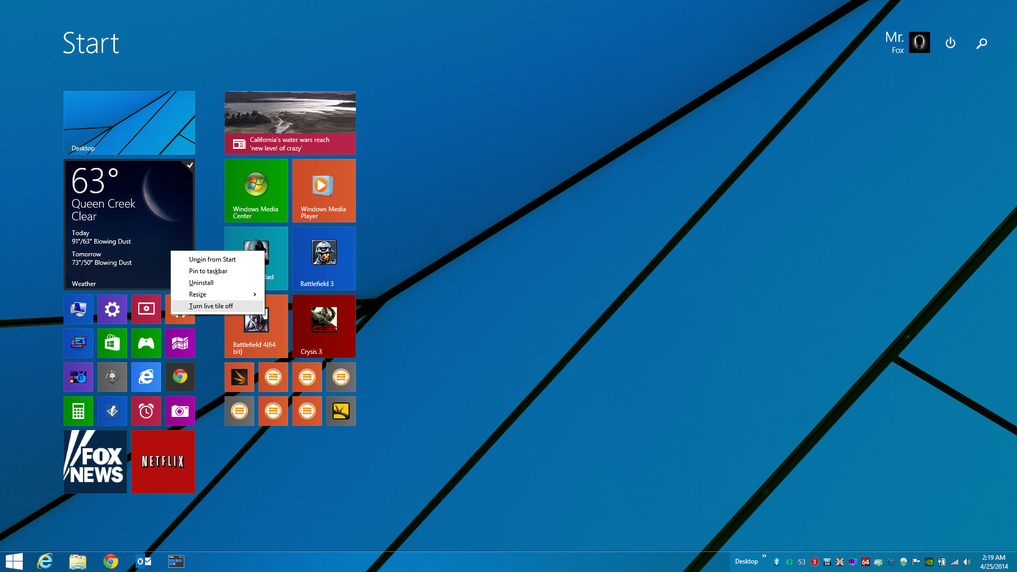The height and width of the screenshot is (572, 1017).
Task: Deselect the Weather tile checkmark
Action: click(190, 165)
